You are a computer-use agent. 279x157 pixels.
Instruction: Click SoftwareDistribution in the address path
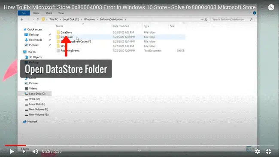[112, 19]
